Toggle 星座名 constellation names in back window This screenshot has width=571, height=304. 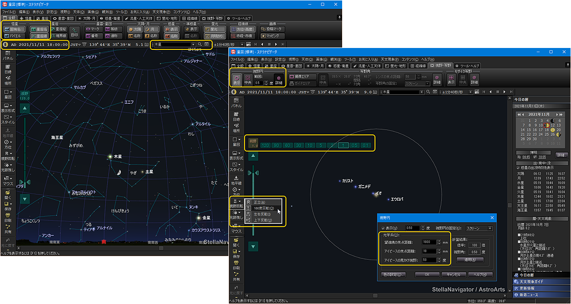point(39,29)
